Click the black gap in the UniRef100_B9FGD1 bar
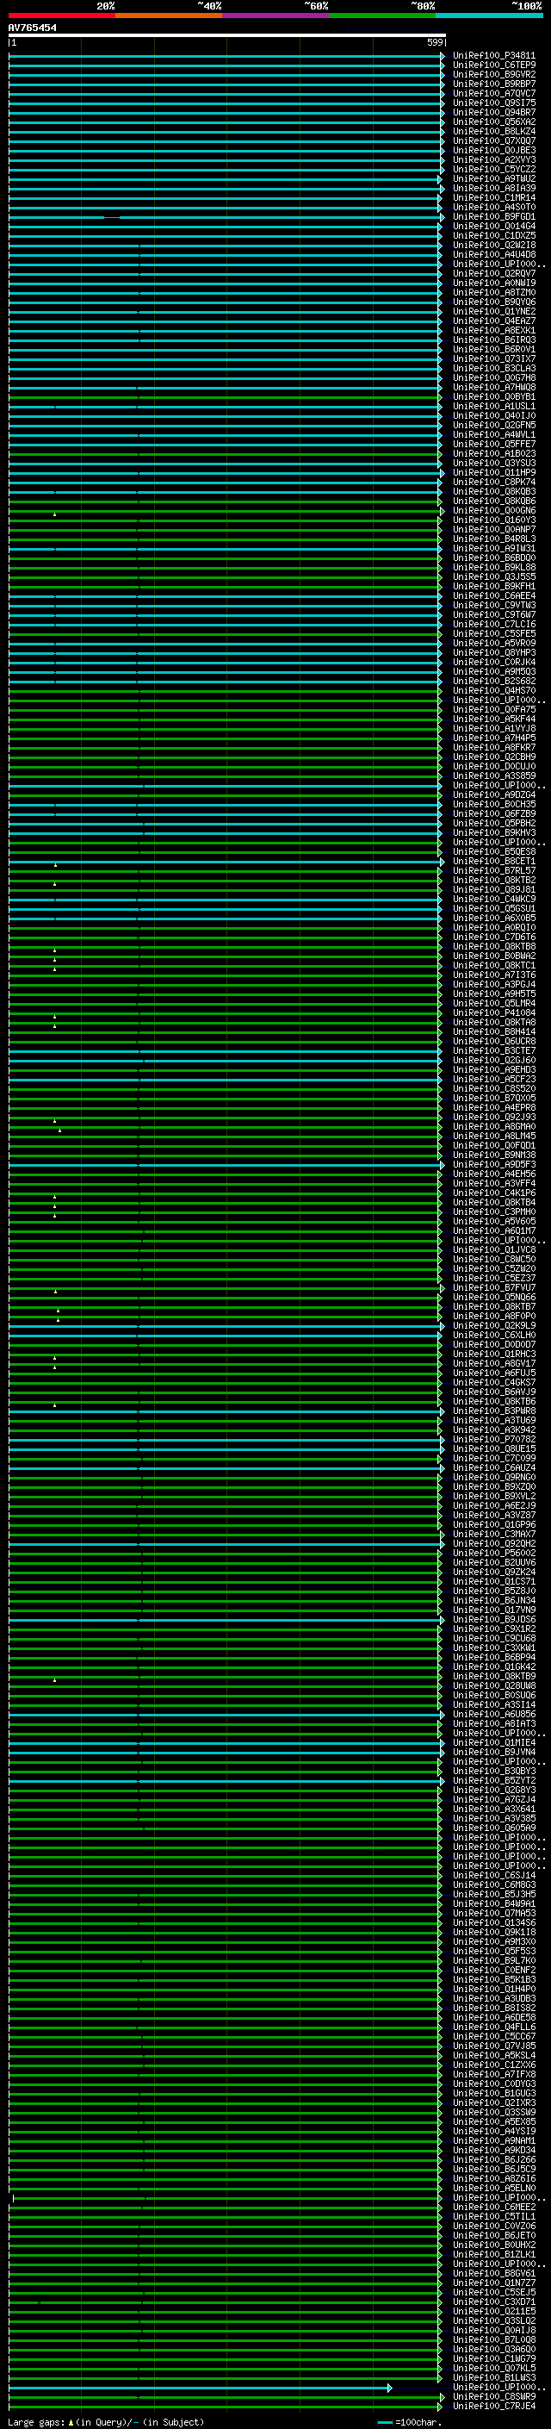The height and width of the screenshot is (2429, 551). [112, 218]
